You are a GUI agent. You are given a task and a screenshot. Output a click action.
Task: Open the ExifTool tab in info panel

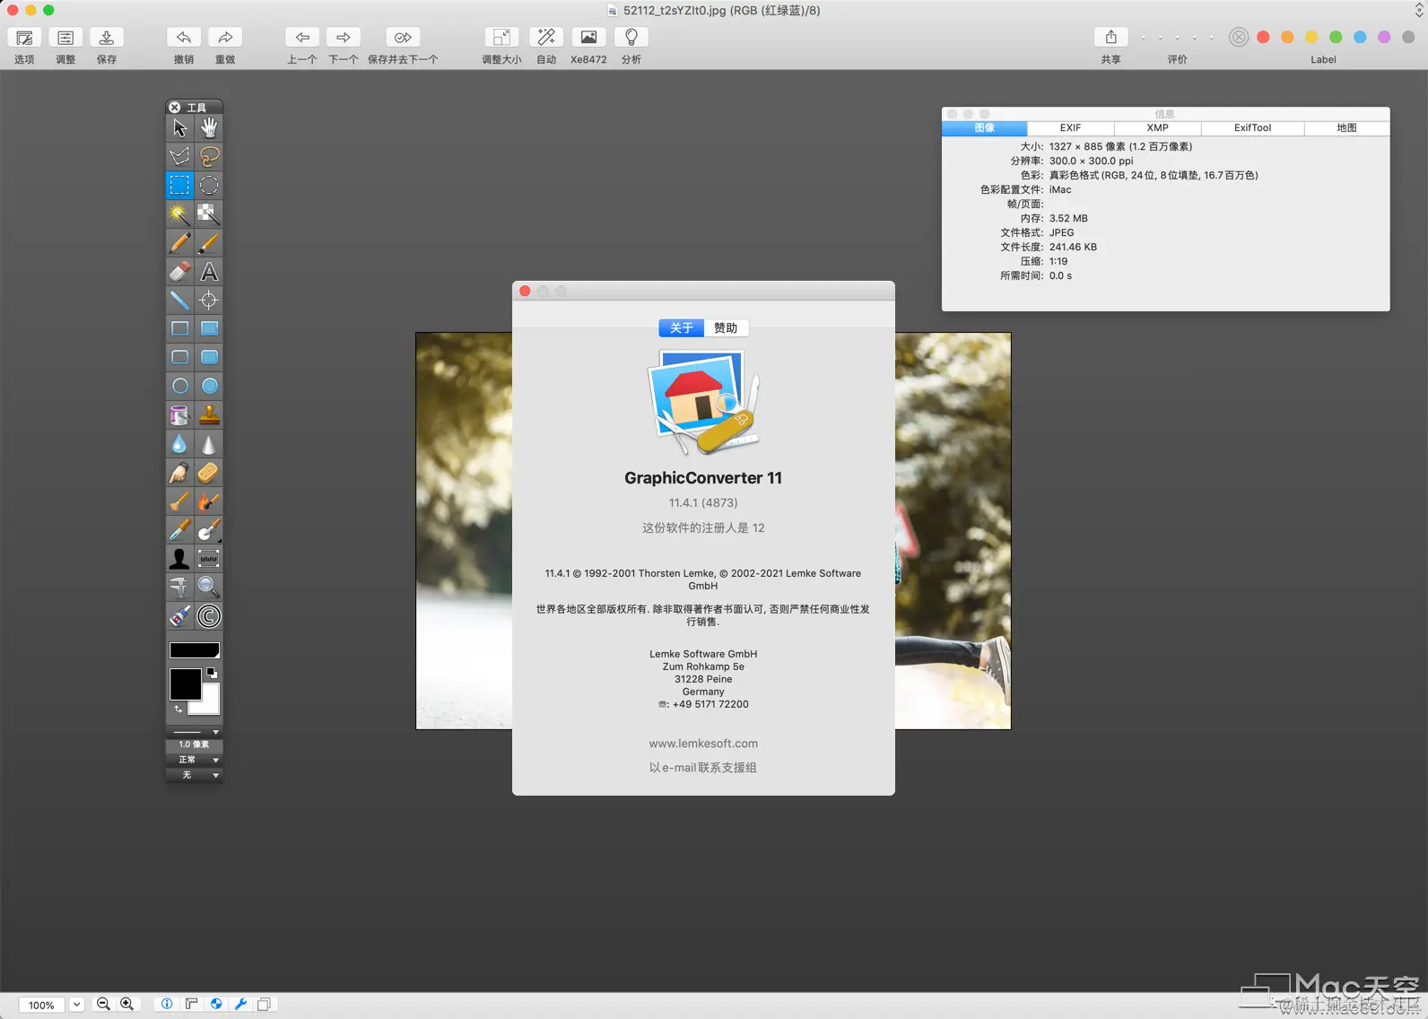point(1252,128)
